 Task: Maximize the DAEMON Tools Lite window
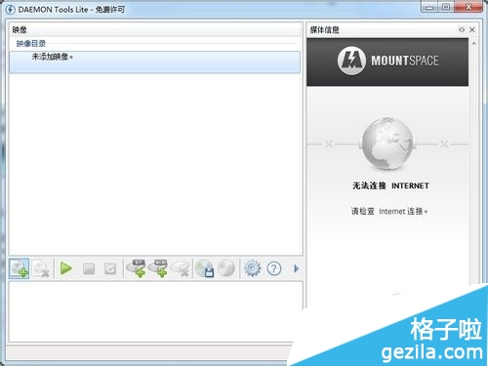coord(446,7)
